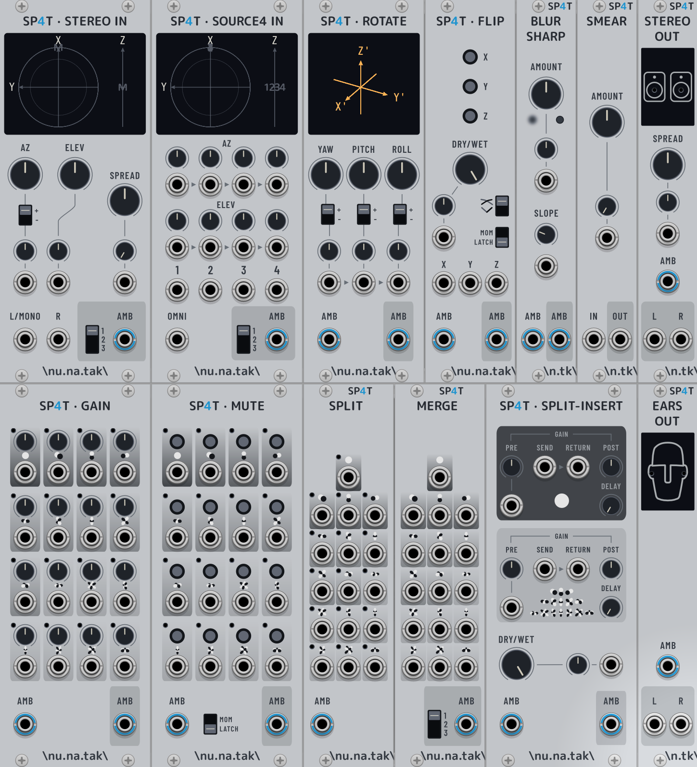Click the SPREAD knob on Stereo In
The height and width of the screenshot is (767, 697).
(125, 200)
